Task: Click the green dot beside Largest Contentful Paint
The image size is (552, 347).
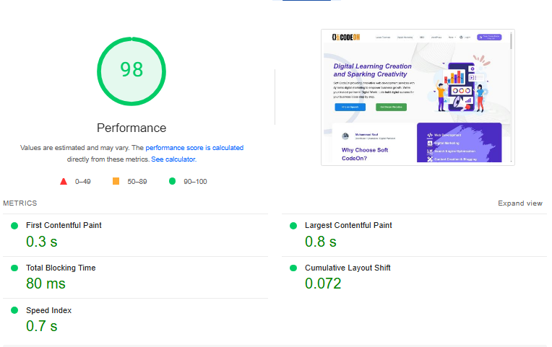Action: 293,226
